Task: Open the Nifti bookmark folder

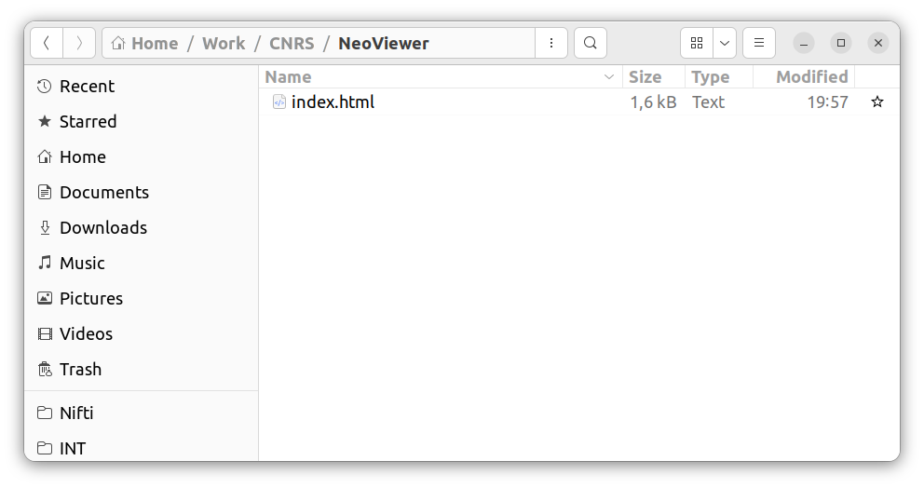Action: (76, 413)
